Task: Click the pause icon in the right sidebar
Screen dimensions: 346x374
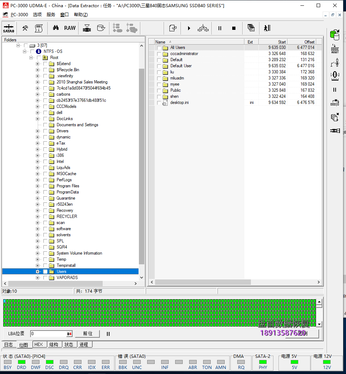Action: click(x=335, y=90)
